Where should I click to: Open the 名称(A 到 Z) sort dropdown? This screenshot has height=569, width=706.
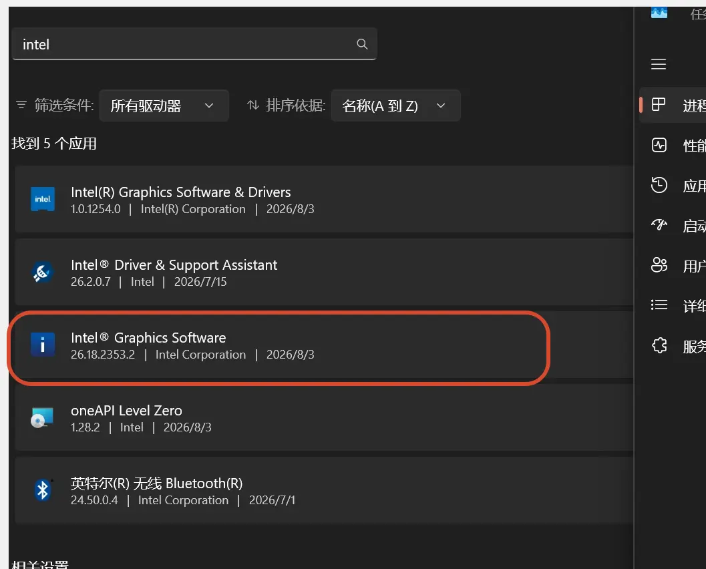tap(395, 106)
